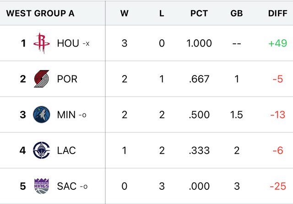This screenshot has width=293, height=204.
Task: Sort standings by W column header
Action: pyautogui.click(x=124, y=13)
